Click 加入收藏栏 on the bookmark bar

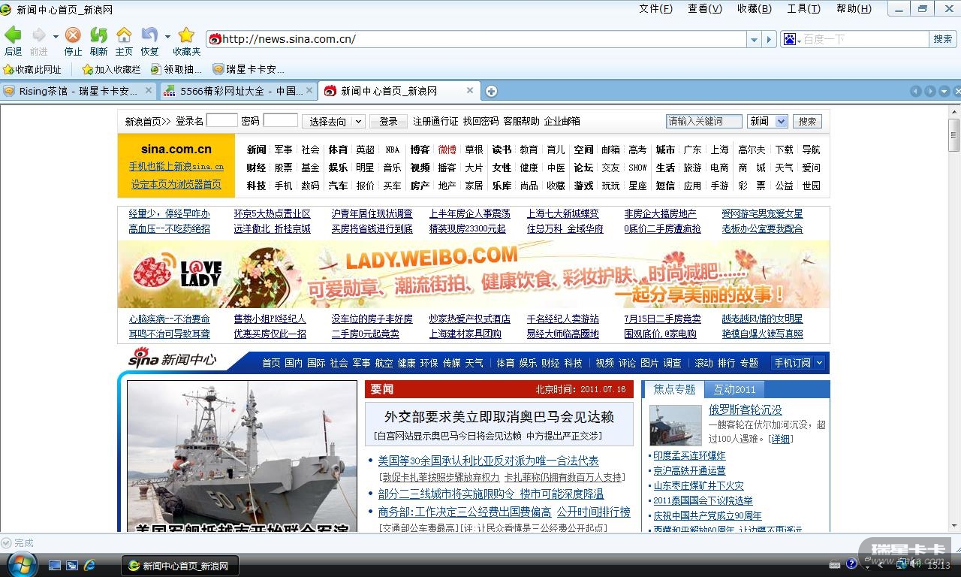click(x=111, y=69)
